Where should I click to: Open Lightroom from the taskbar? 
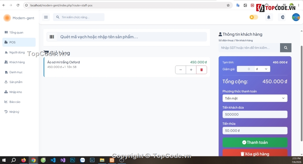92,160
